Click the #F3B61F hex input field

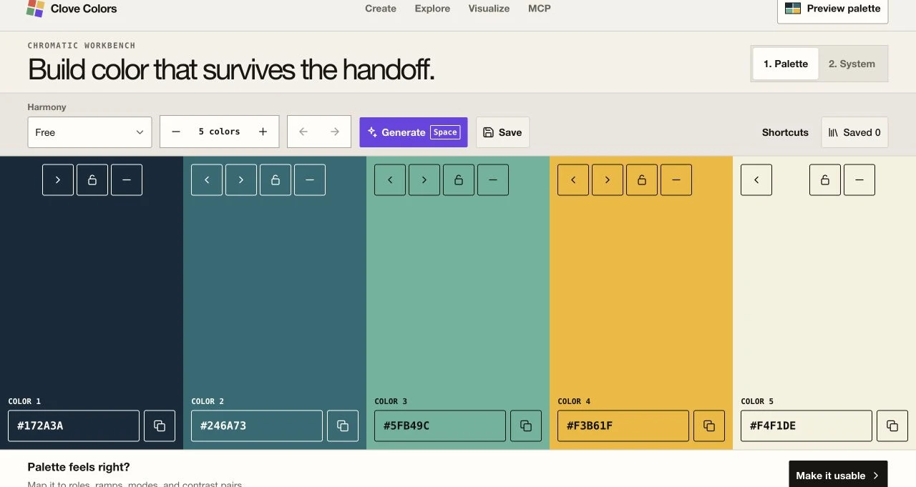pos(623,425)
